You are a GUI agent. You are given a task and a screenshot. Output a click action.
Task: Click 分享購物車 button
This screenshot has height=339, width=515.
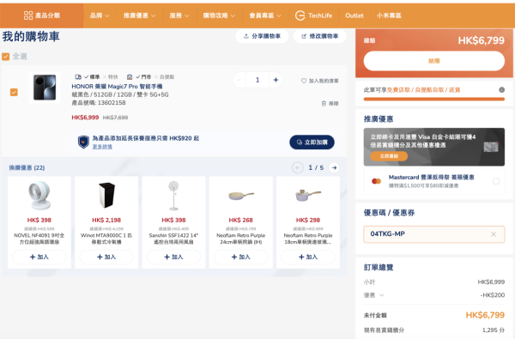(262, 36)
